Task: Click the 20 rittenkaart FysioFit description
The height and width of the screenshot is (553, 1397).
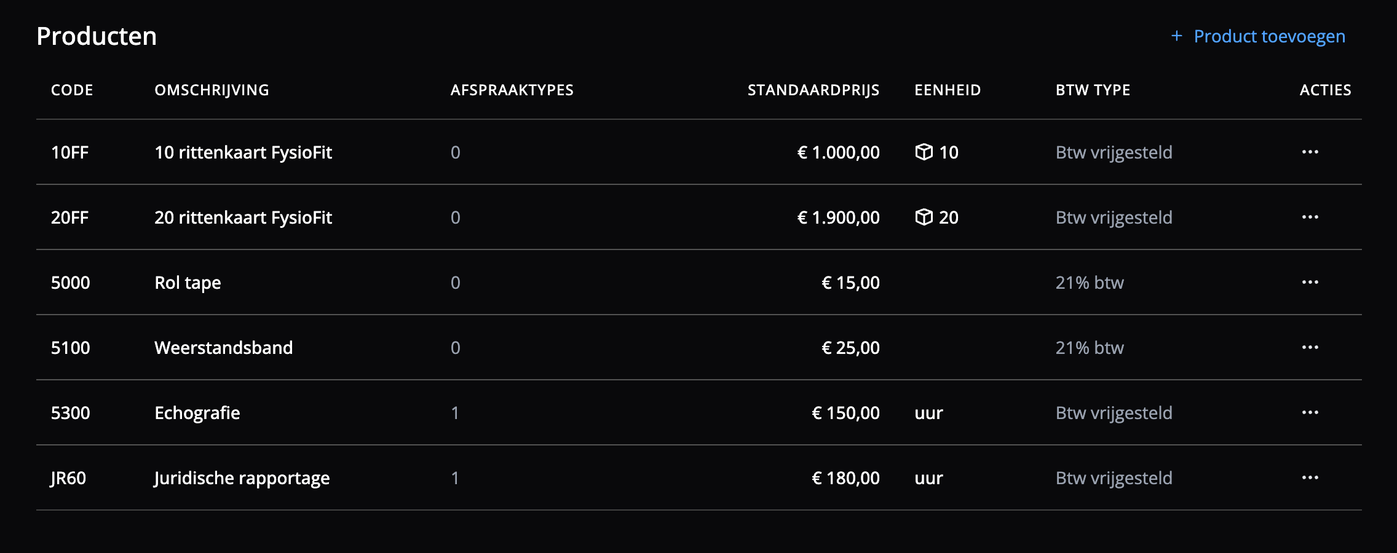Action: (x=243, y=218)
